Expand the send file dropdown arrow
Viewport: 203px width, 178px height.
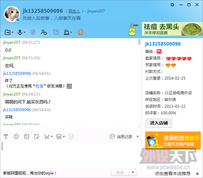pos(12,32)
